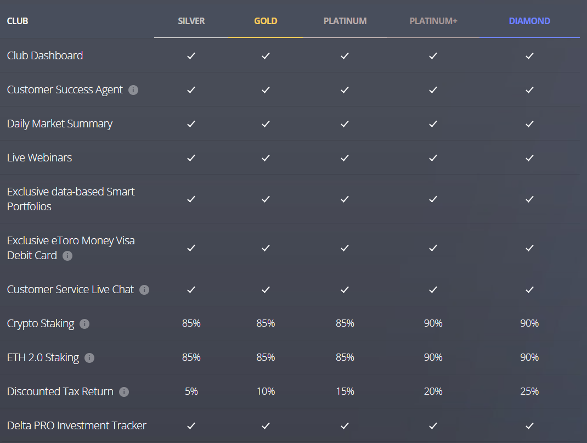Open info icon beside Discounted Tax Return

[x=124, y=392]
